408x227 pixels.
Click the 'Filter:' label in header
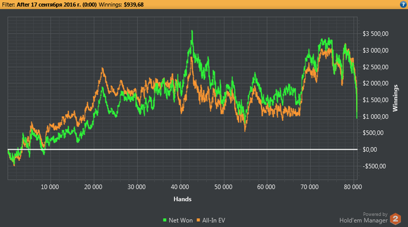click(x=9, y=5)
